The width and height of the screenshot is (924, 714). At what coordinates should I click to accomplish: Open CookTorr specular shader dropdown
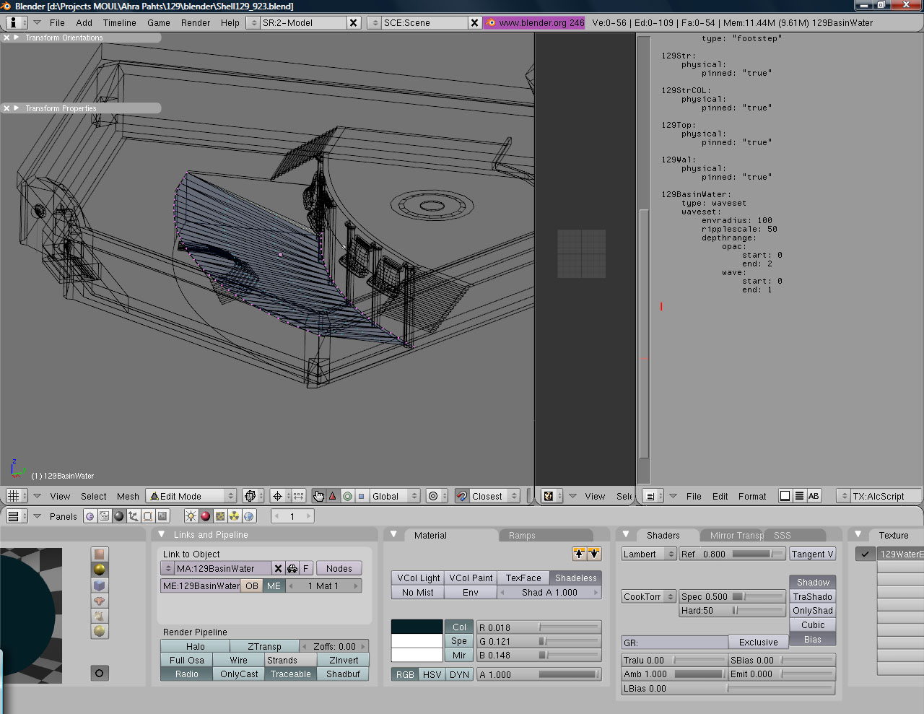click(x=649, y=597)
